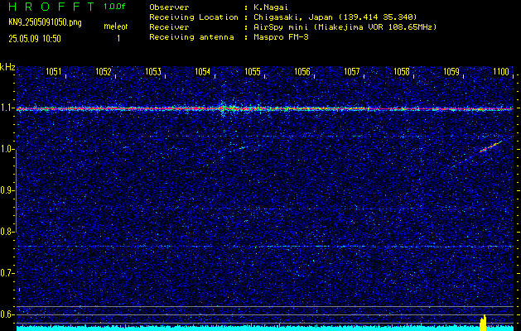This screenshot has height=331, width=521.
Task: Click the 1052 time axis label
Action: click(x=104, y=71)
